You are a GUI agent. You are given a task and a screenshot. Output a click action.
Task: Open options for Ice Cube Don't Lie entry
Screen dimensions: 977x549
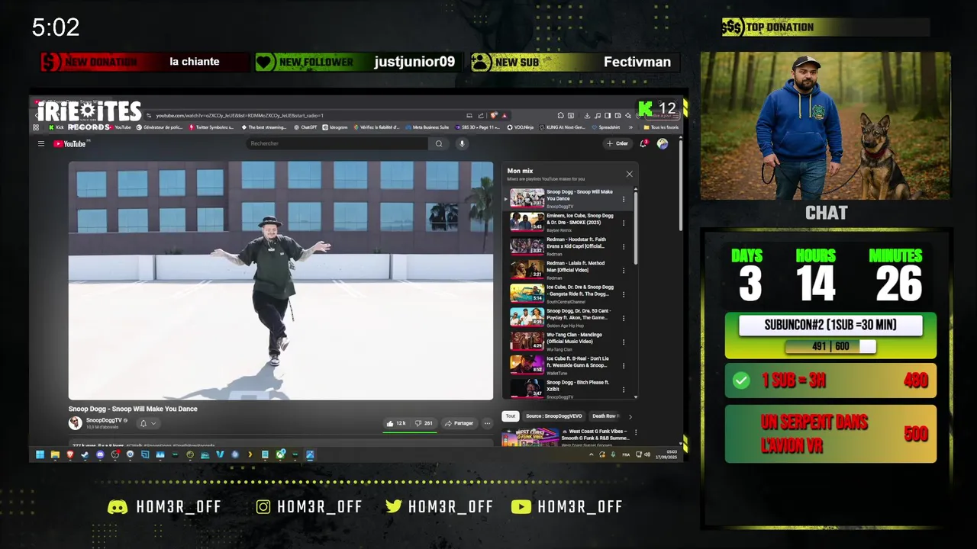[624, 366]
